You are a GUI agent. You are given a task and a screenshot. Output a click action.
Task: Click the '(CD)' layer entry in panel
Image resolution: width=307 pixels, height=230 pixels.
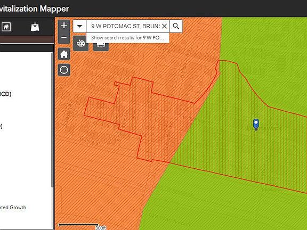pos(5,94)
